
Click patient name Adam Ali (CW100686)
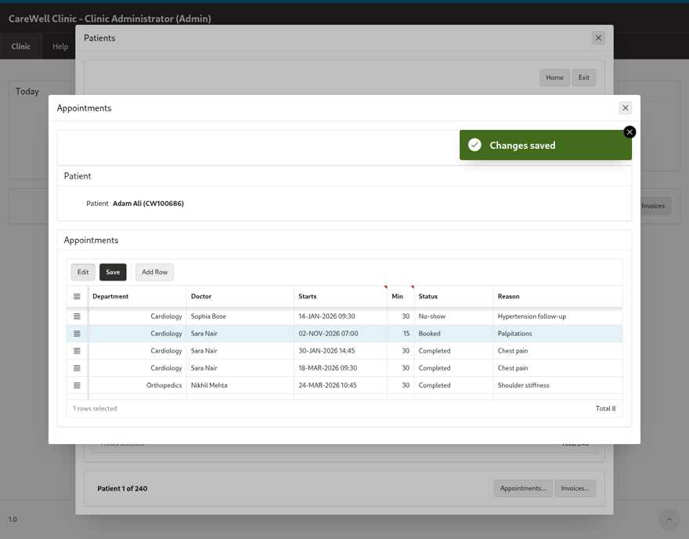coord(148,203)
